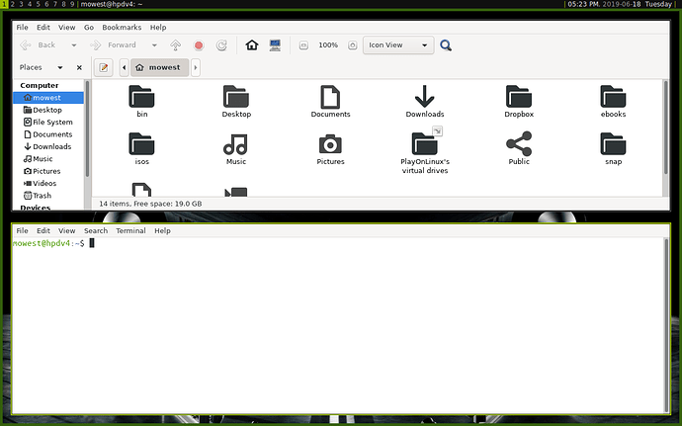Open the terminal Edit menu

pyautogui.click(x=43, y=230)
